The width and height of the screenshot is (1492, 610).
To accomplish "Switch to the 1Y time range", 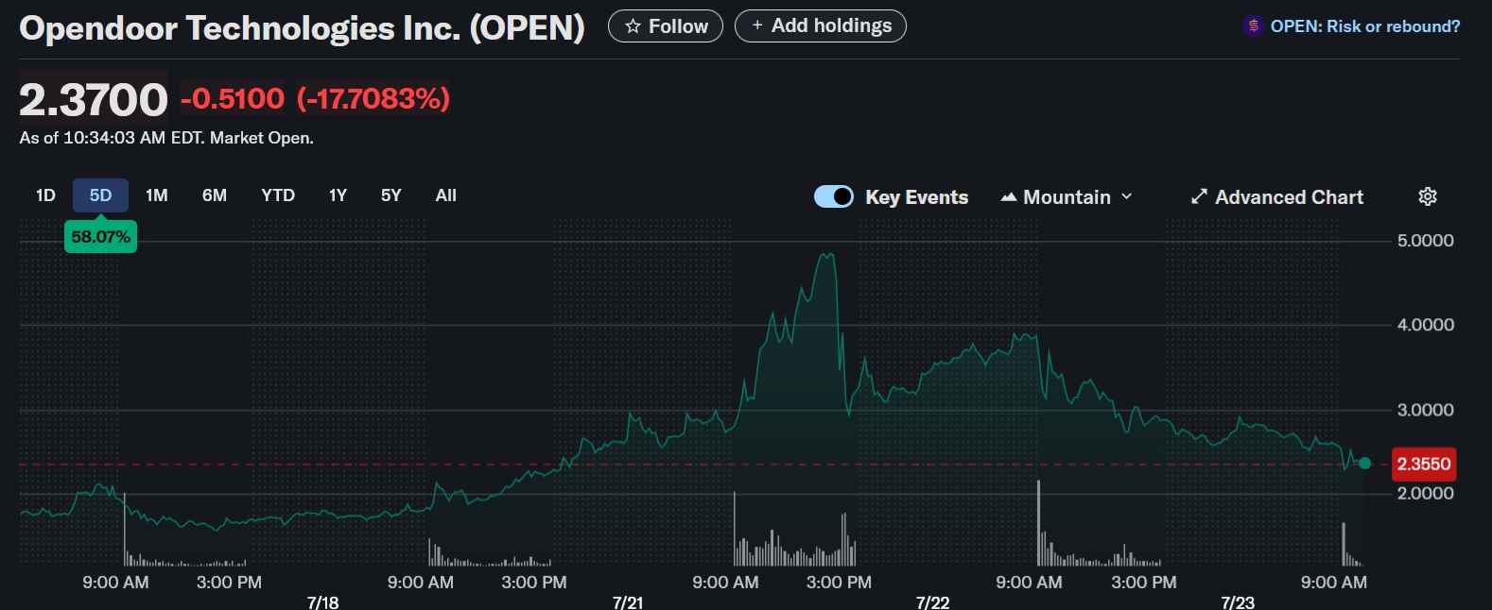I will tap(338, 195).
